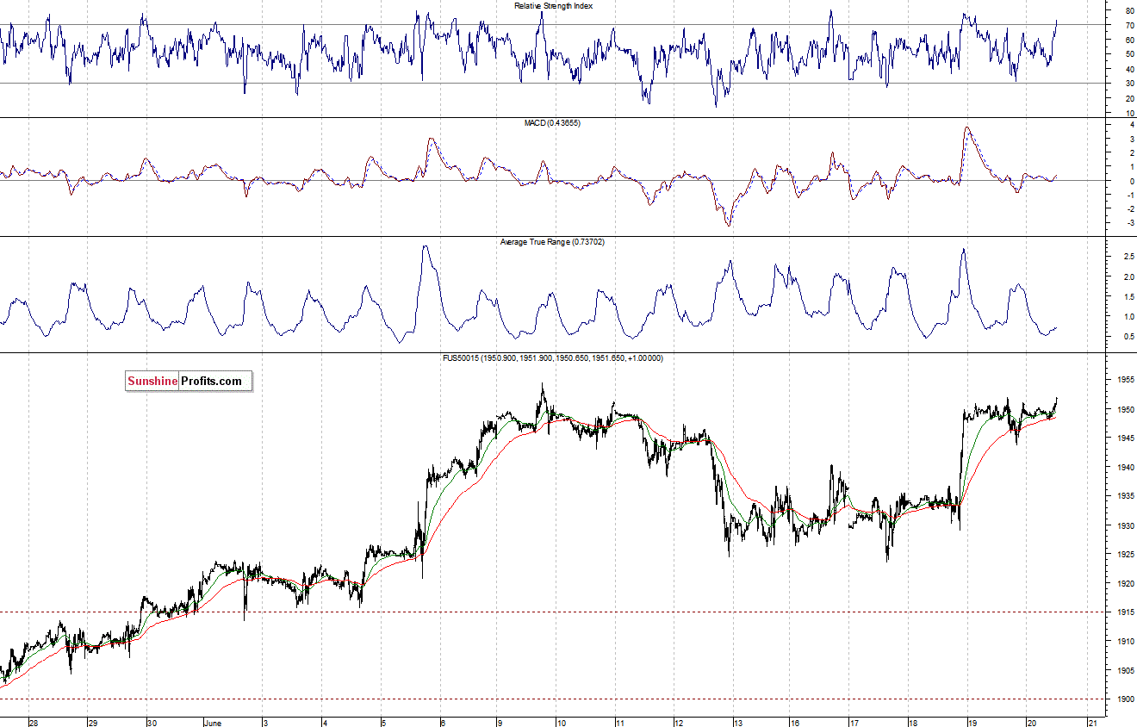Viewport: 1137px width, 727px height.
Task: Select the -2 value on MACD axis
Action: tap(1129, 209)
